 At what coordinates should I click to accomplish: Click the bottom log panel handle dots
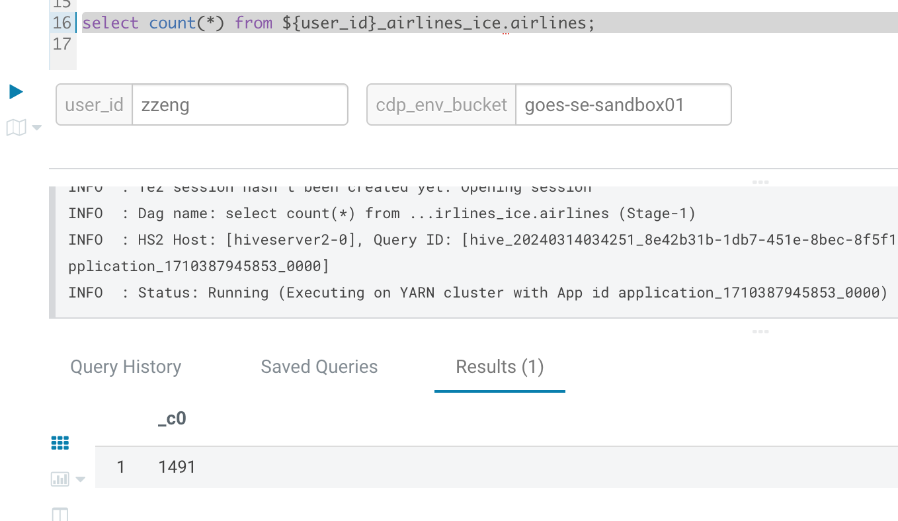[760, 331]
